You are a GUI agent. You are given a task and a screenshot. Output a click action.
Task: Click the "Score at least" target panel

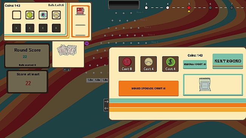pos(28,81)
